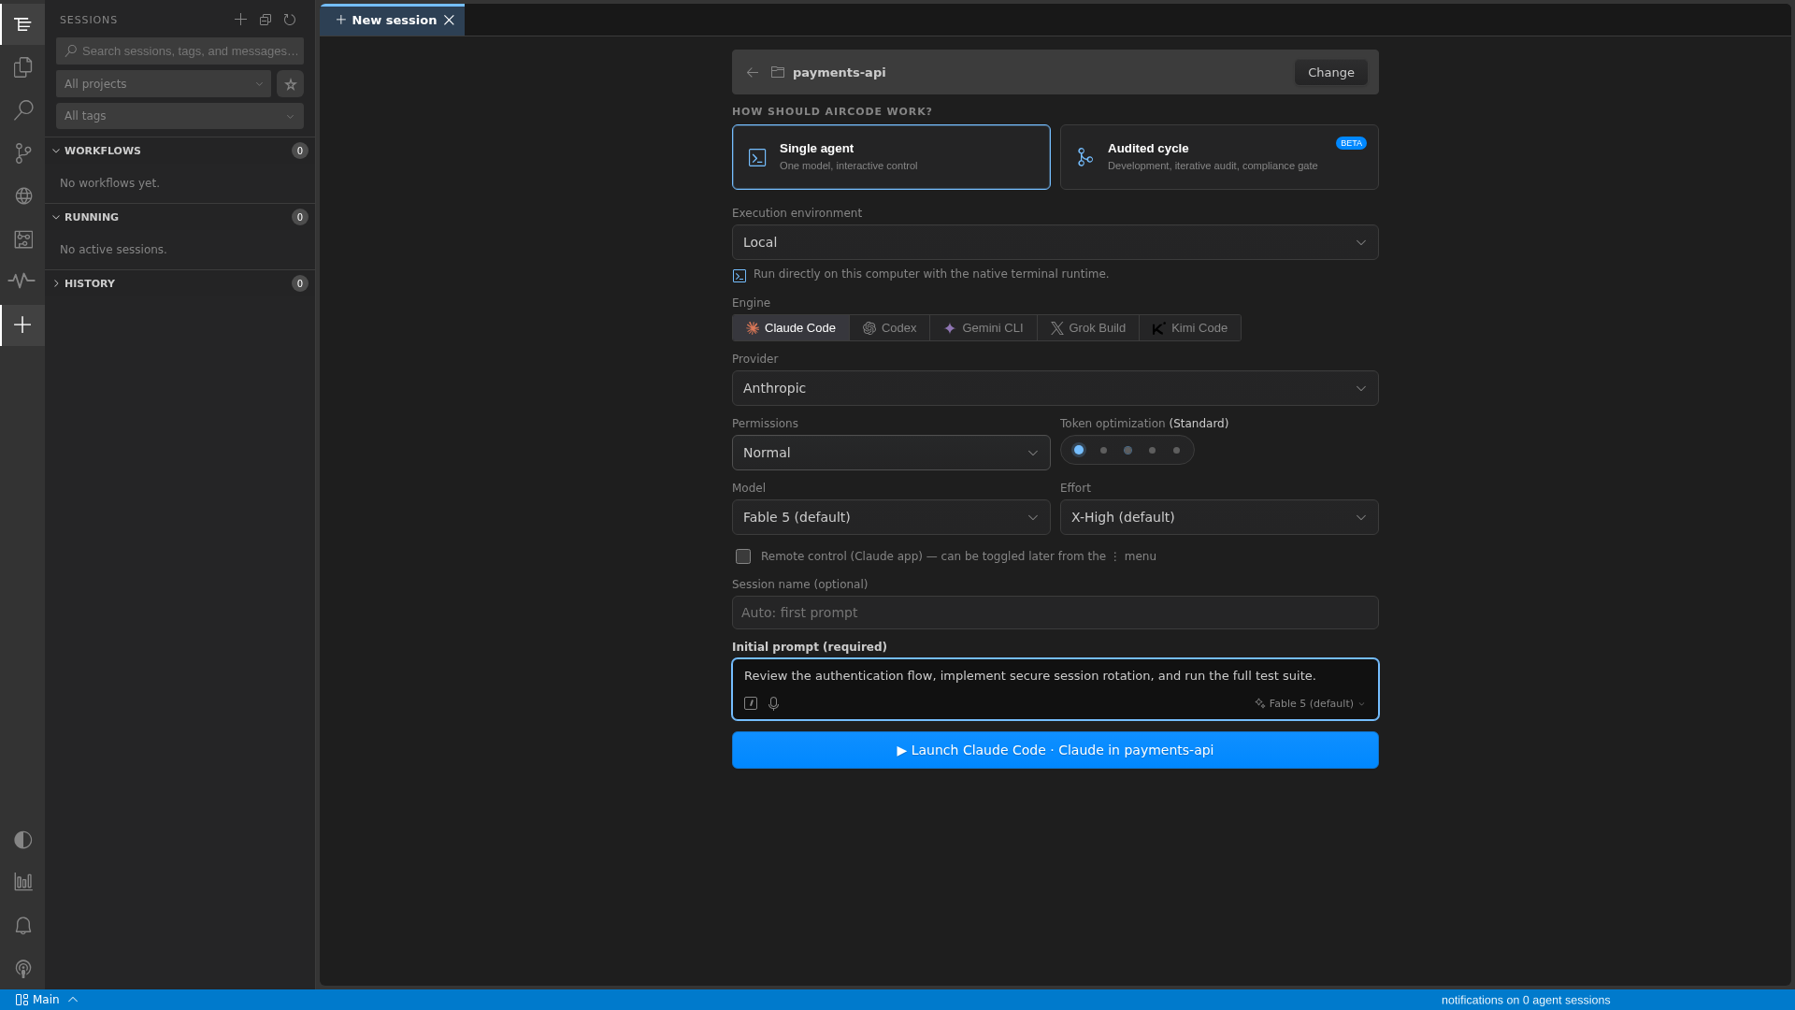
Task: Open the sessions list sidebar icon
Action: (x=22, y=24)
